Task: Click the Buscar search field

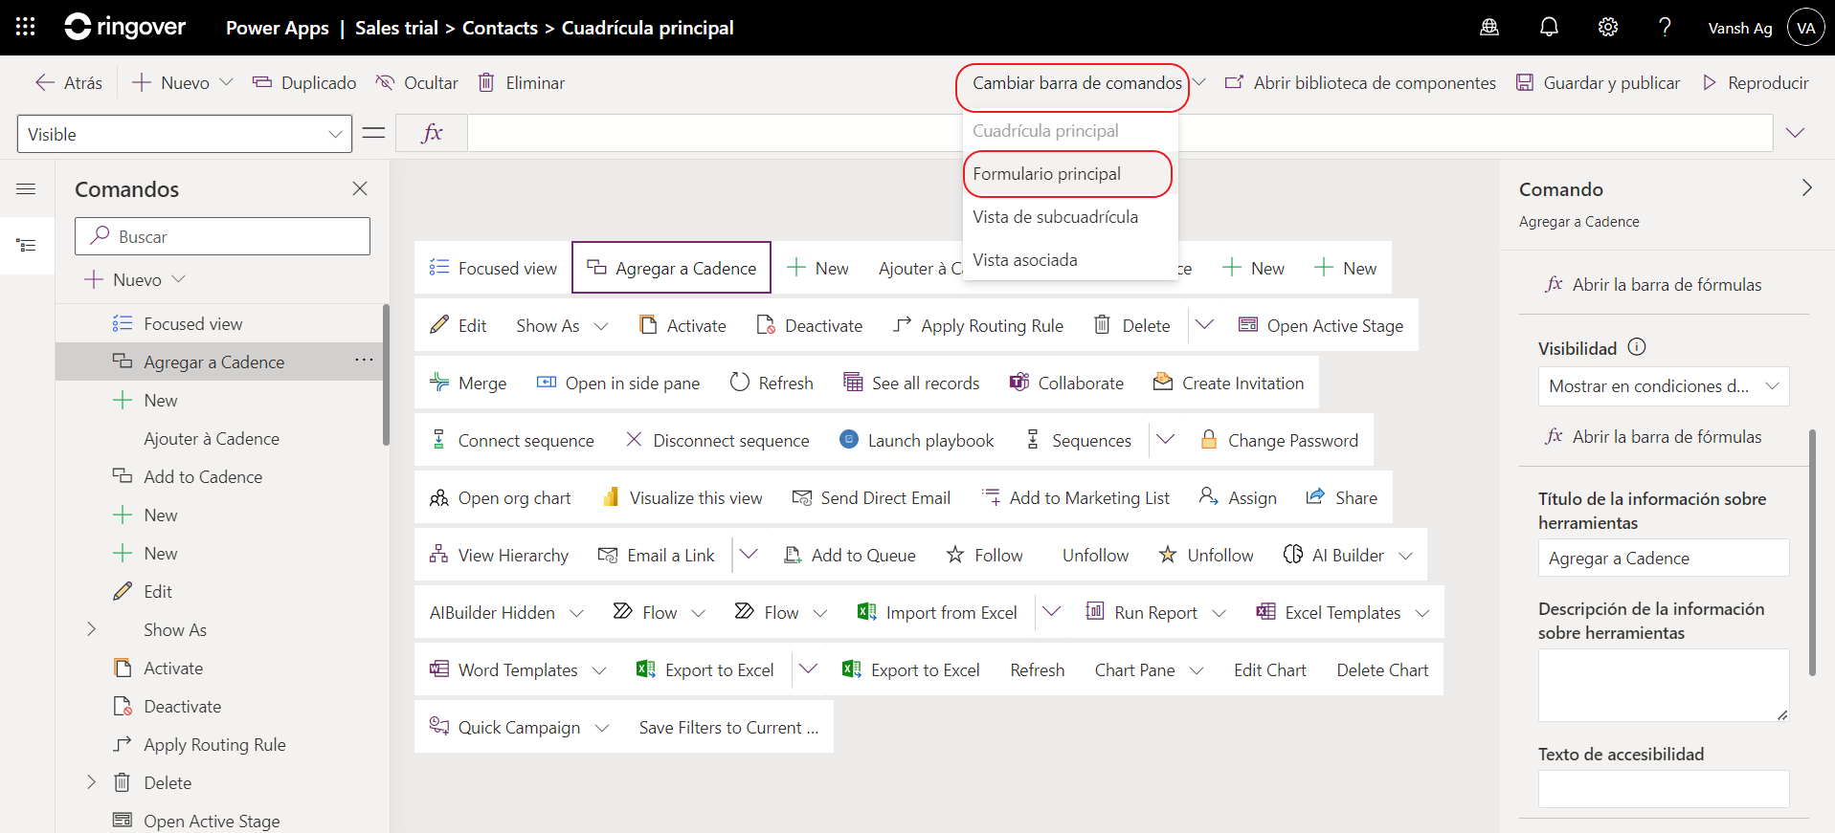Action: [222, 236]
